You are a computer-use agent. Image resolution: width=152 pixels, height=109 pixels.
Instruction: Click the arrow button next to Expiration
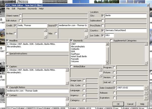click(x=146, y=98)
